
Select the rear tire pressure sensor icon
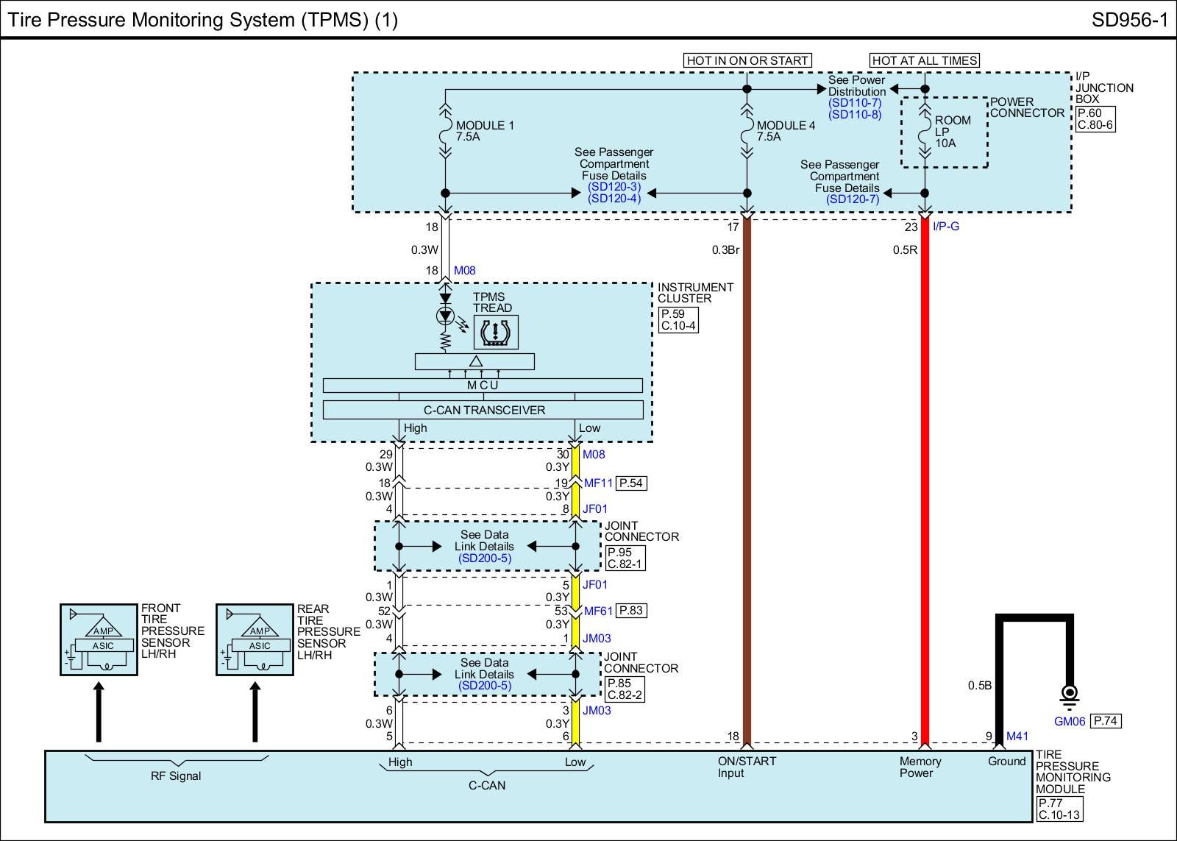coord(255,640)
